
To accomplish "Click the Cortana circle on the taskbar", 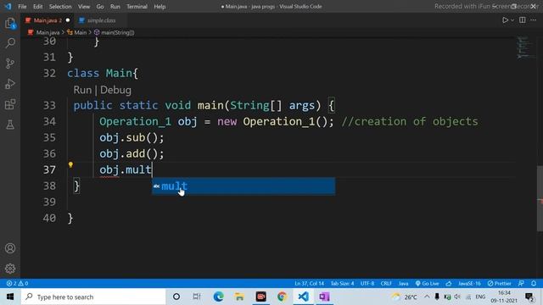I will point(176,297).
